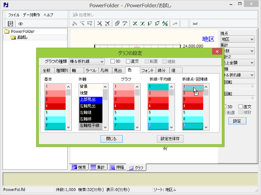Viewport: 261px width, 195px height.
Task: Open the グラフの種類 combo box (棒&折れ線)
Action: point(87,61)
